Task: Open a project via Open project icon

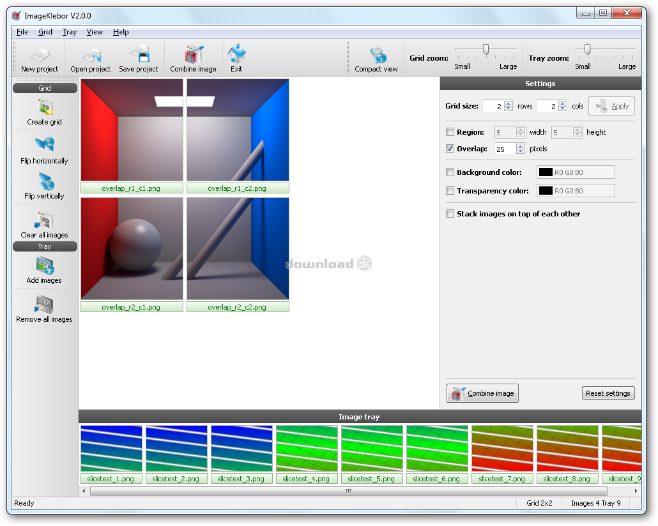Action: 90,59
